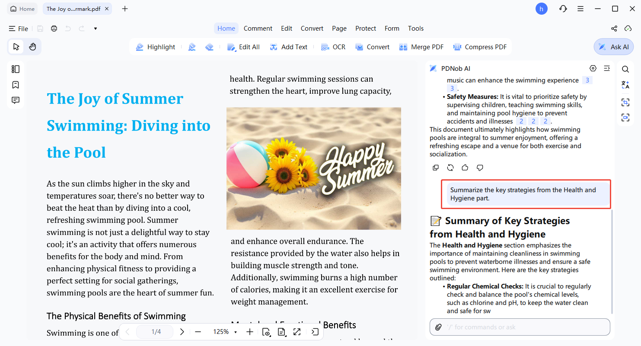Click the translate icon in right sidebar
This screenshot has height=346, width=641.
625,85
